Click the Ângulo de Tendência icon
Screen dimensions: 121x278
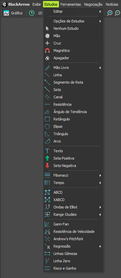[x=47, y=112]
